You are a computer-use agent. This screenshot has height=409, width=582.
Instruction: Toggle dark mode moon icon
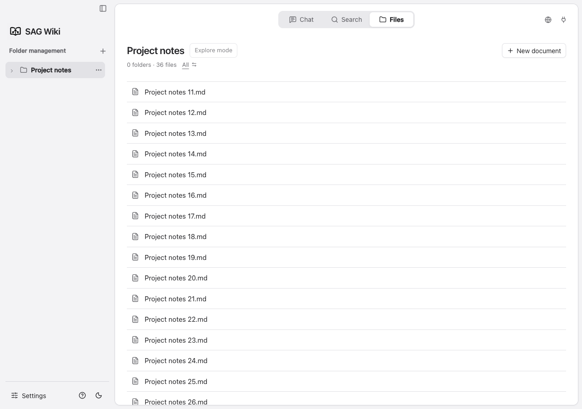point(99,395)
